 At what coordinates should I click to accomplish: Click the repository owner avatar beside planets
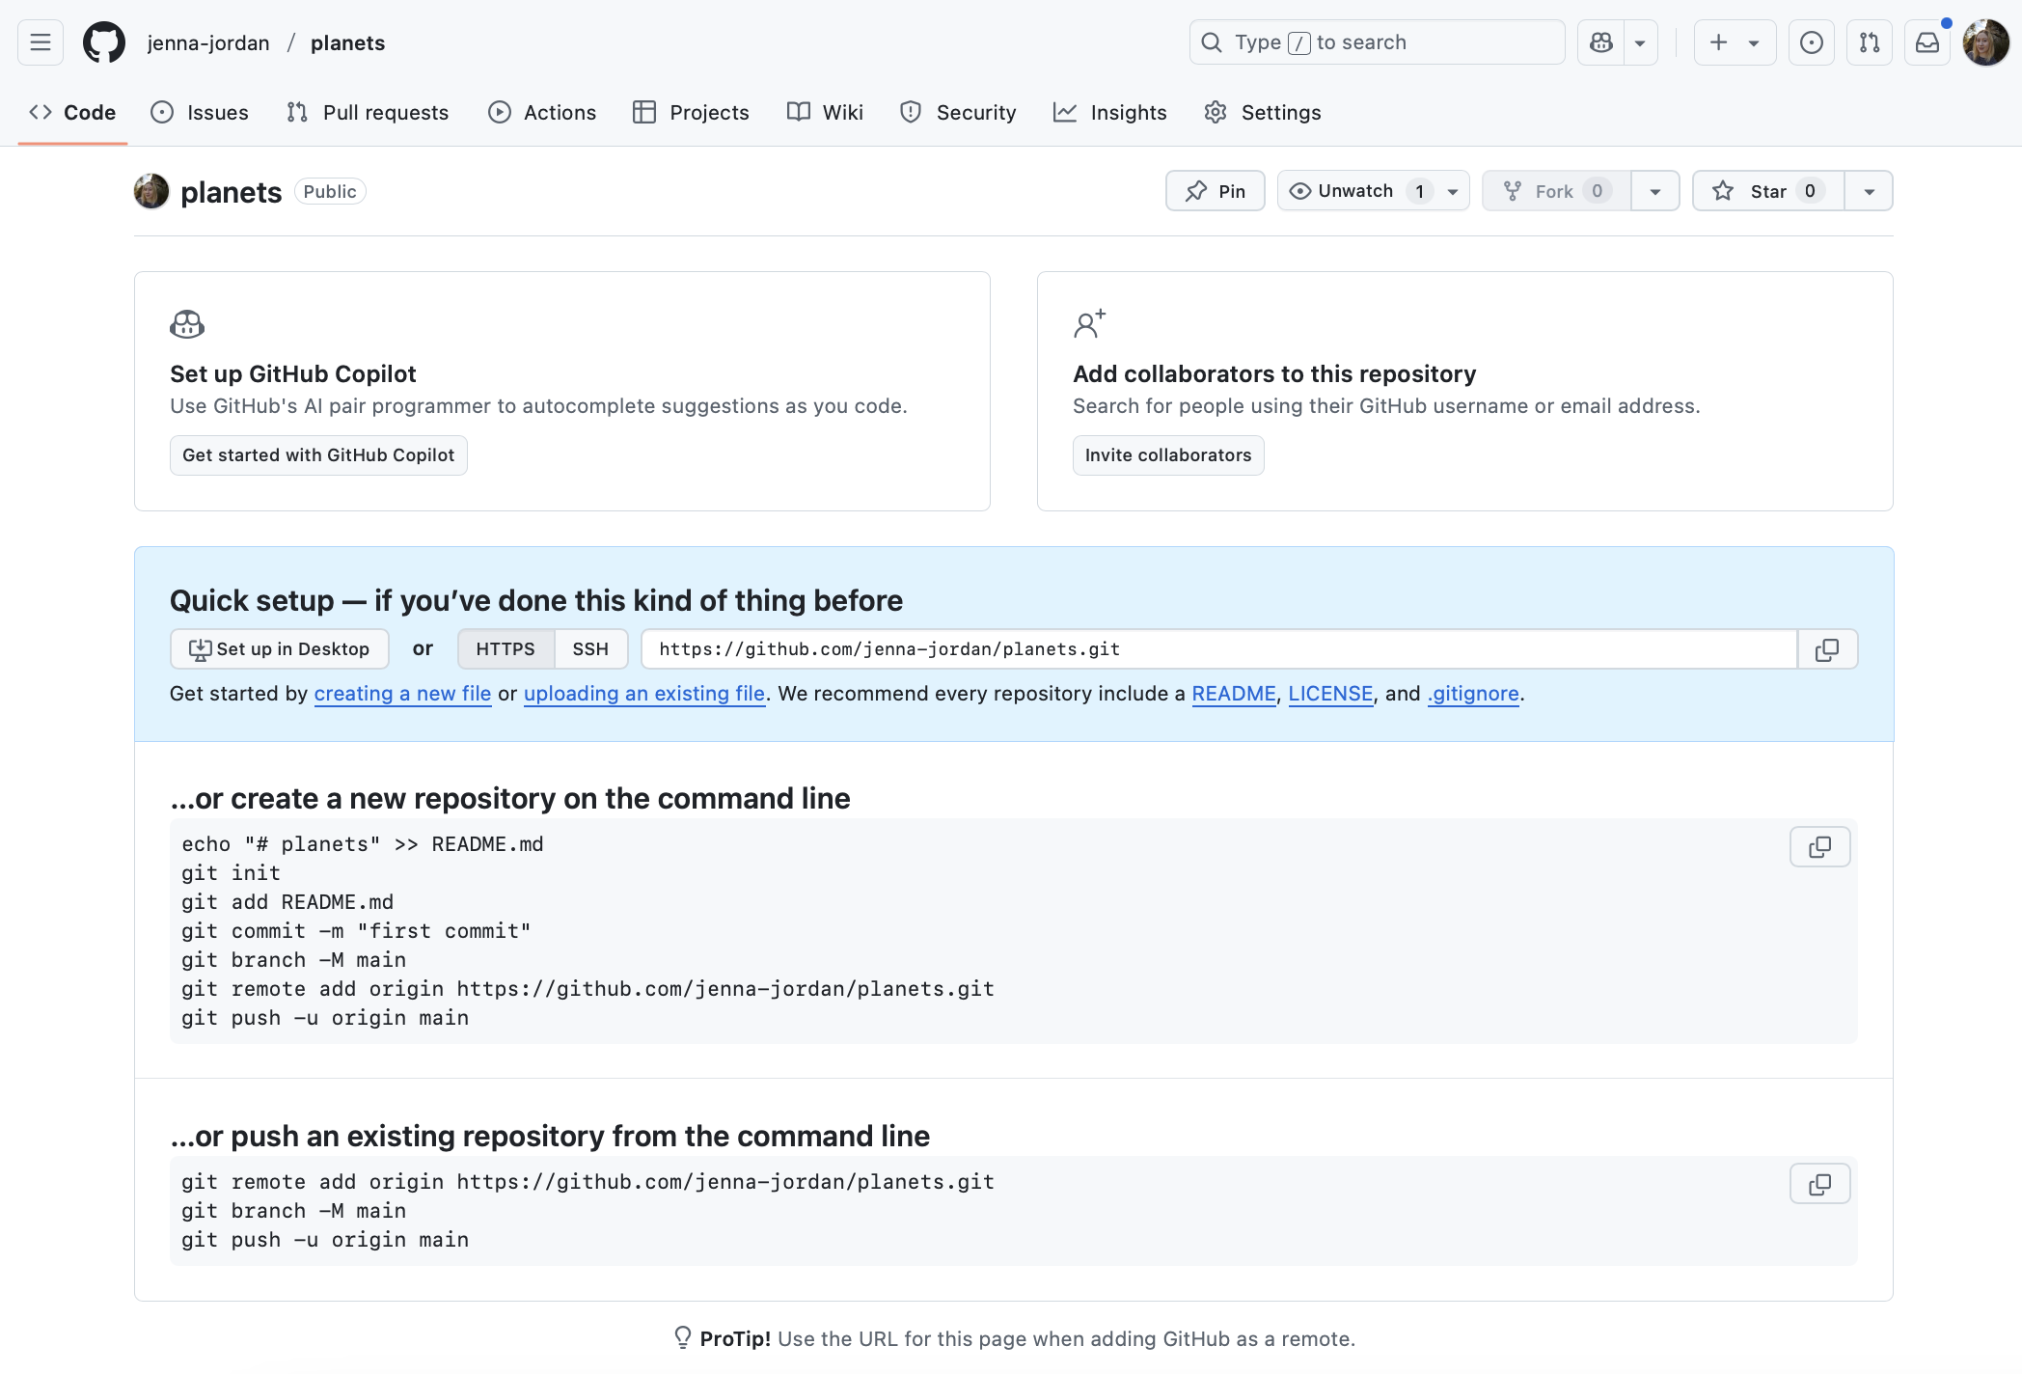pyautogui.click(x=151, y=191)
